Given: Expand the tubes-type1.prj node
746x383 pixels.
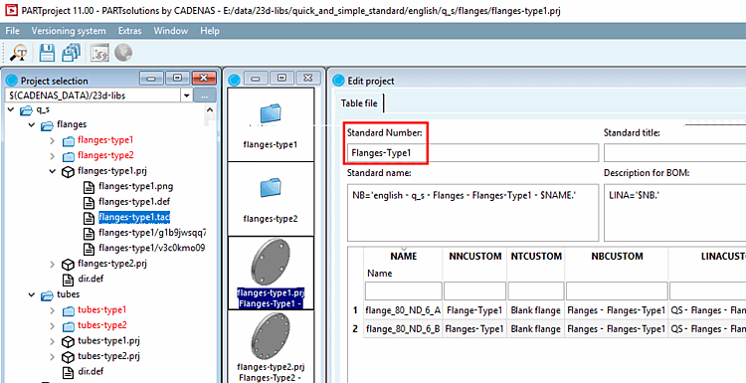Looking at the screenshot, I should pyautogui.click(x=53, y=340).
